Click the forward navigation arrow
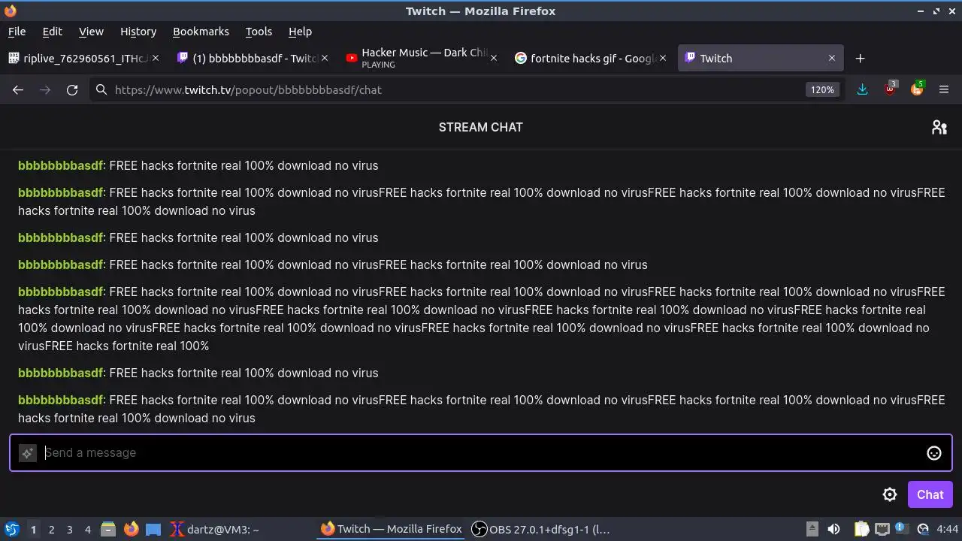Screen dimensions: 962x541 pos(45,89)
